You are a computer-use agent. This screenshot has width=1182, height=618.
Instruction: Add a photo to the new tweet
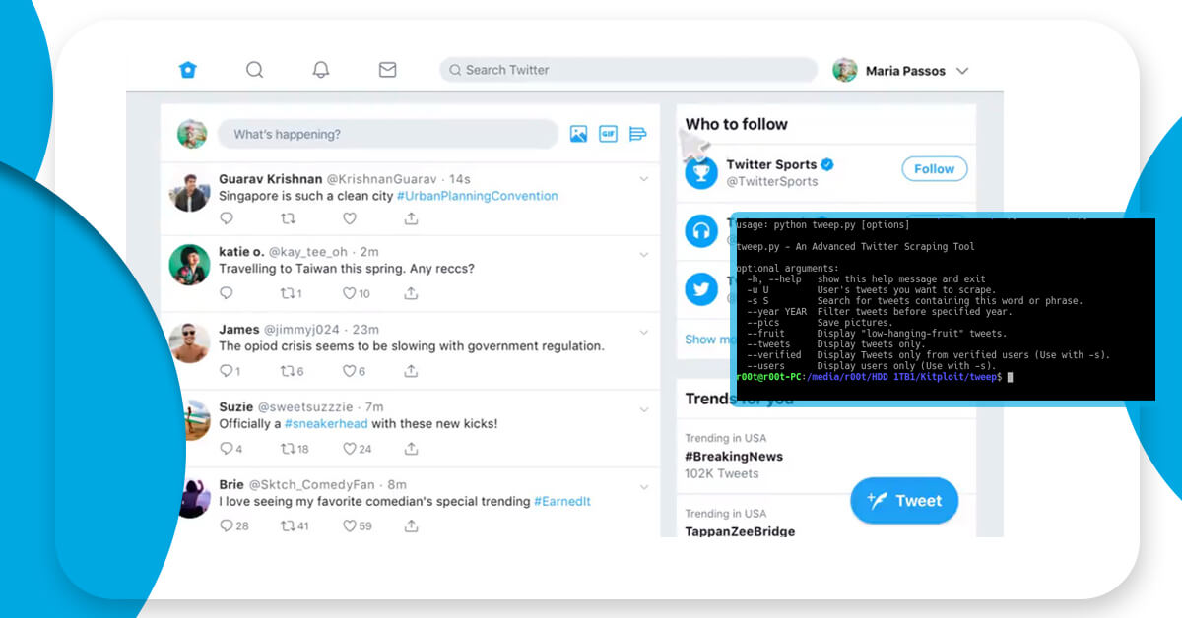(x=578, y=134)
